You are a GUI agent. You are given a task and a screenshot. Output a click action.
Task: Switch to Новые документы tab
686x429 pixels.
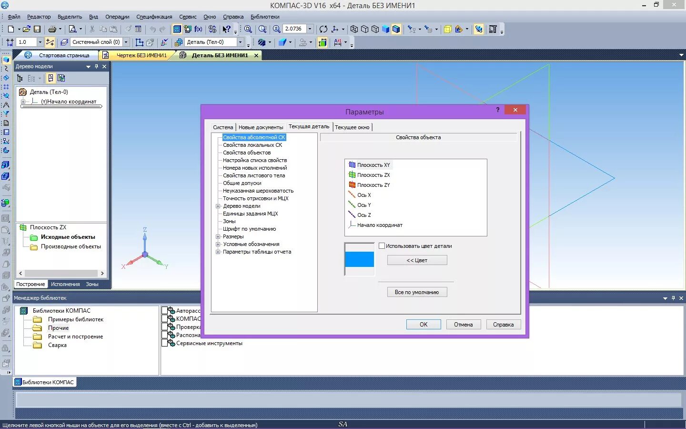(x=261, y=127)
